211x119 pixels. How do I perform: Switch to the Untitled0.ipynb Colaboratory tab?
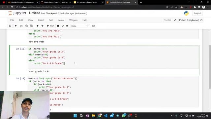22,2
